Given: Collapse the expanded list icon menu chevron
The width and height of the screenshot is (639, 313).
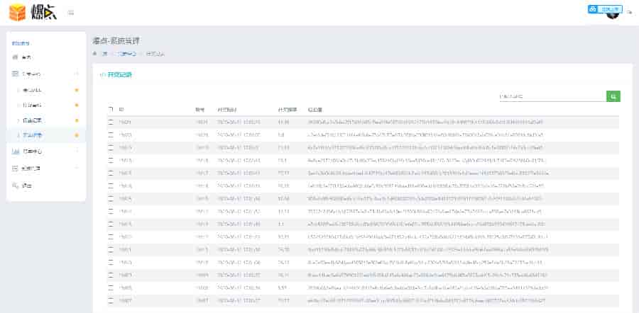Looking at the screenshot, I should [x=76, y=74].
